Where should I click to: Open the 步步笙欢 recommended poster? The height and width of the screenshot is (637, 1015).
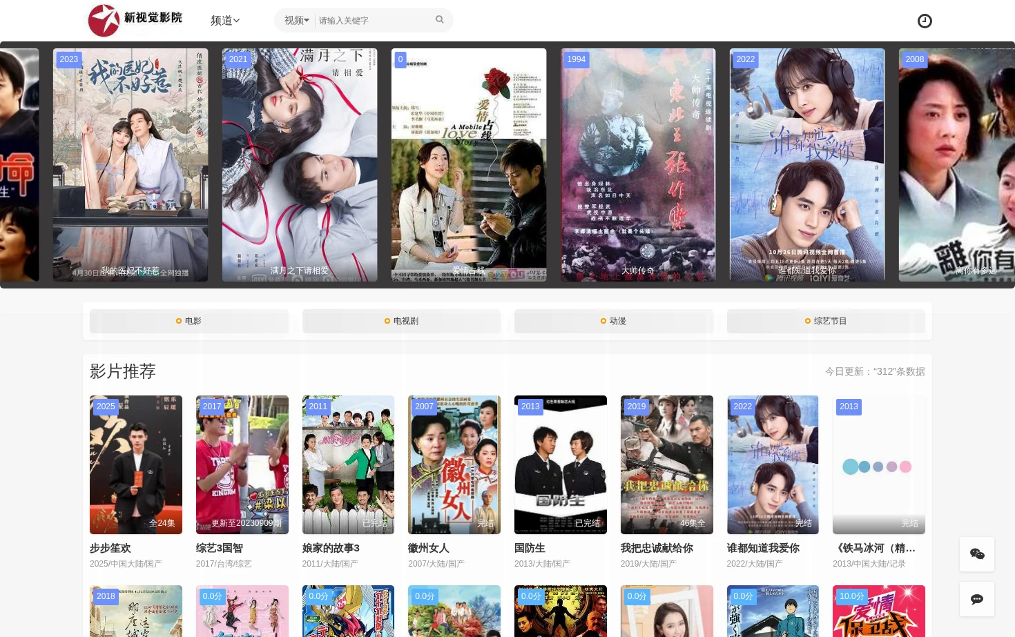pos(136,464)
